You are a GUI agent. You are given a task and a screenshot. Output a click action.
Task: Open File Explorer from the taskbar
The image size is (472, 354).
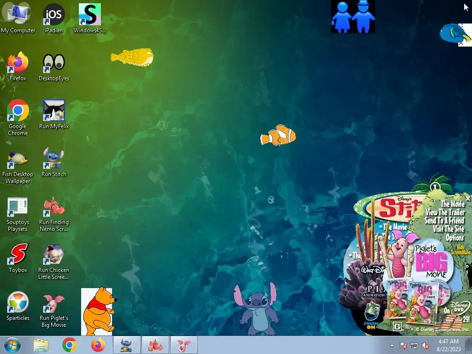coord(41,345)
